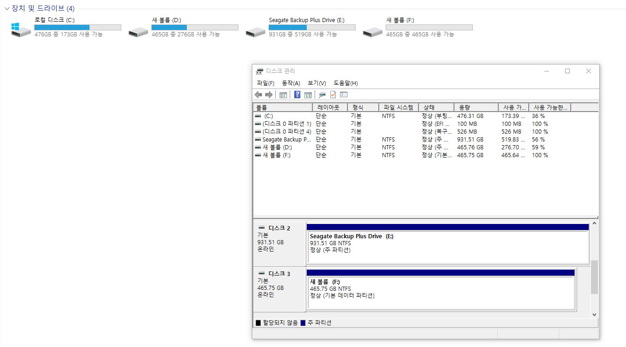Click the volume icon of 디스크 0 파티션 1 row
The width and height of the screenshot is (626, 347).
coord(258,124)
